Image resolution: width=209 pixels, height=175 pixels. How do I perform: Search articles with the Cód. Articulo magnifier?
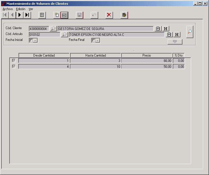[x=64, y=34]
